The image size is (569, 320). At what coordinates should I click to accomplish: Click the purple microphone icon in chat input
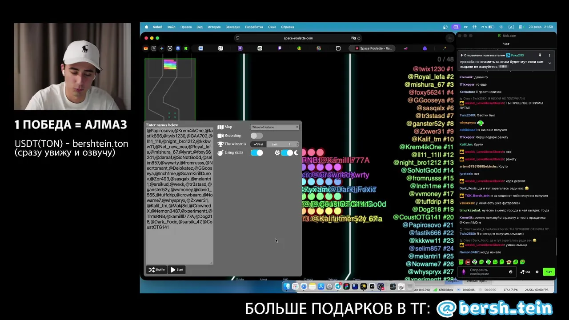coord(464,272)
